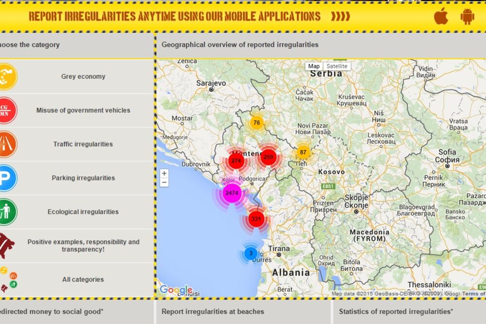The width and height of the screenshot is (486, 324).
Task: Open Report irregularities at beaches section
Action: point(213,311)
